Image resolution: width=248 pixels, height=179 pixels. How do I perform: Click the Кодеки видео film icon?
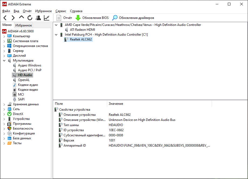pyautogui.click(x=14, y=90)
